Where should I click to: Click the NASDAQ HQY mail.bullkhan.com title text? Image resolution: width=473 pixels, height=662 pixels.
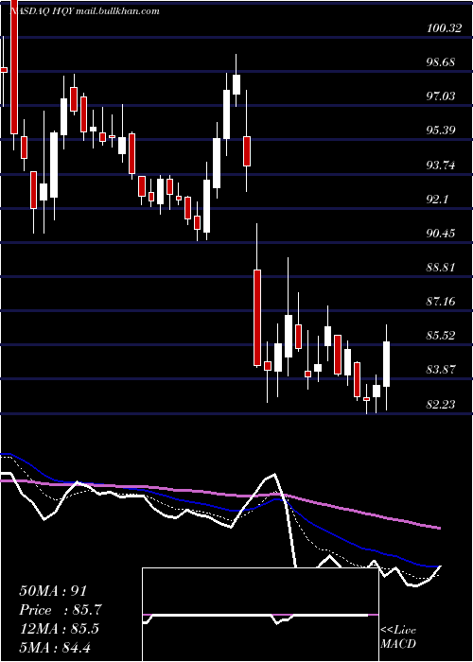pos(84,11)
